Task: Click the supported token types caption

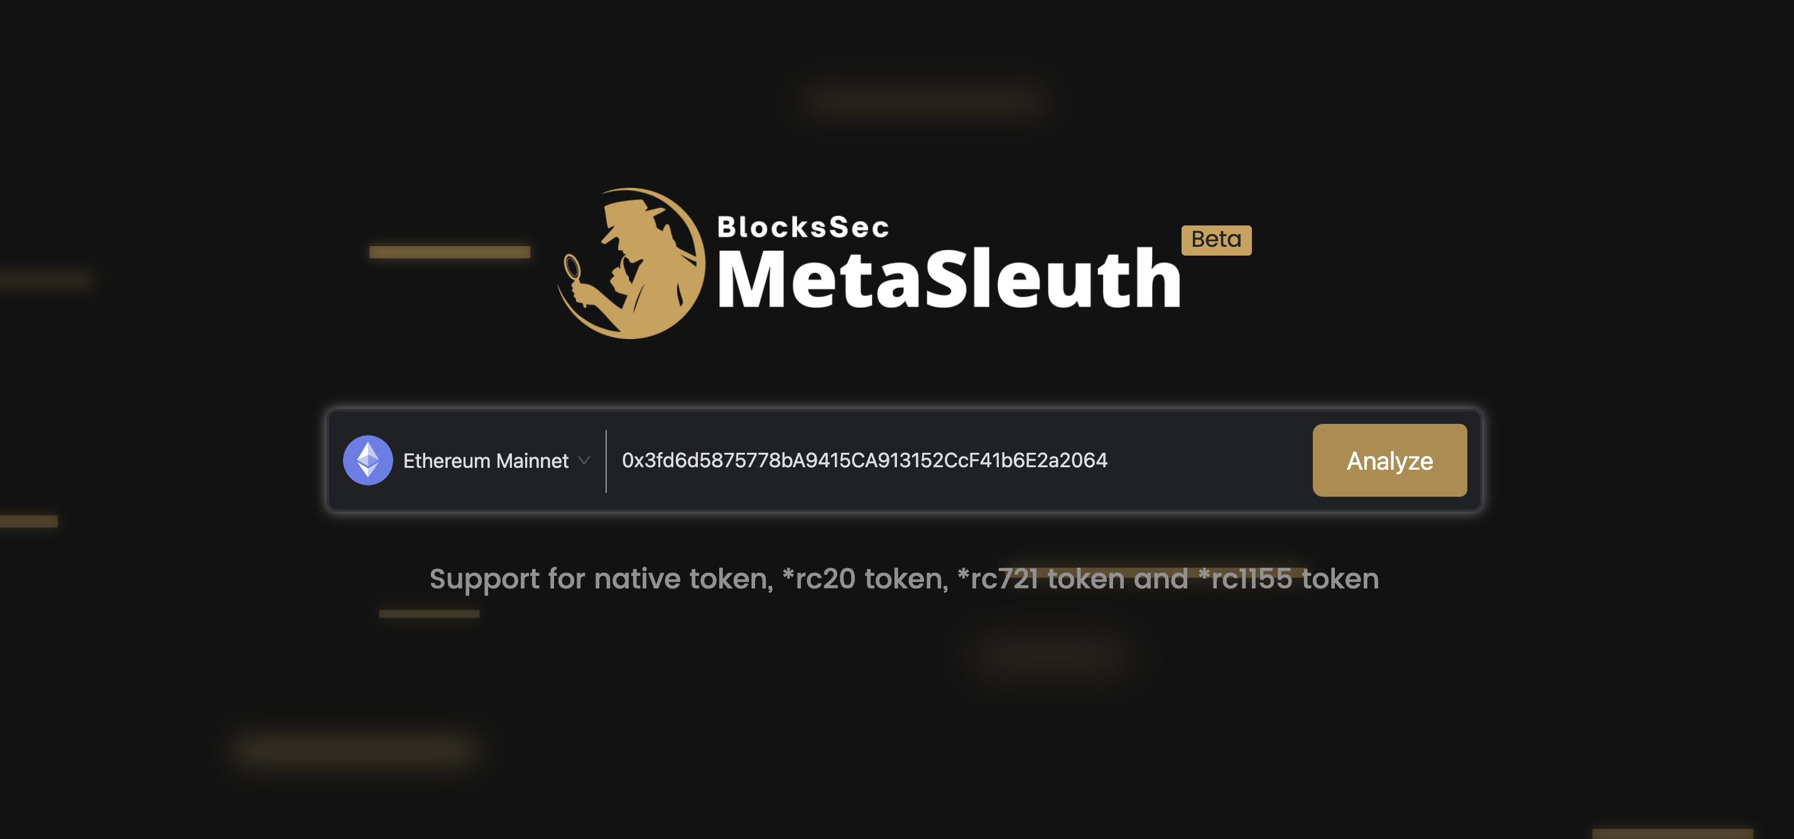Action: click(904, 578)
